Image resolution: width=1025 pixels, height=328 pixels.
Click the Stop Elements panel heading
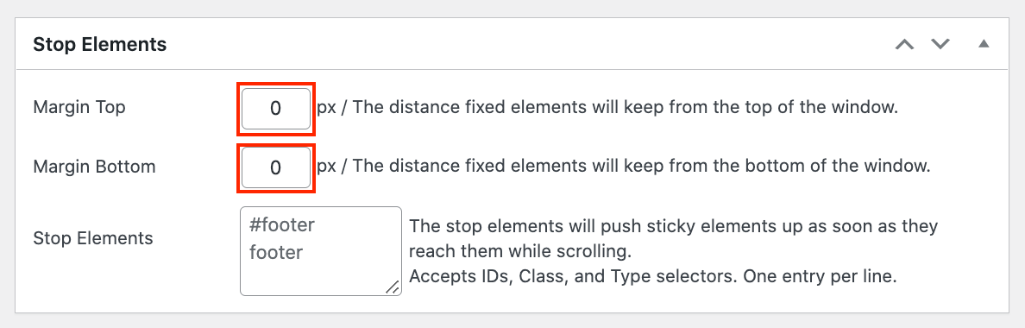99,44
